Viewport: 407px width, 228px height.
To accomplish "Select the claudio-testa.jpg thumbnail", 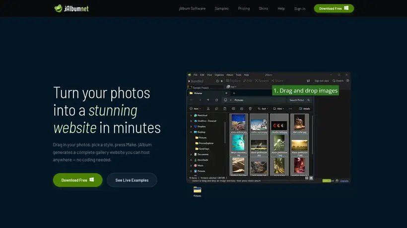I will coord(279,124).
